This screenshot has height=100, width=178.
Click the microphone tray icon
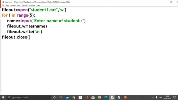[x=156, y=97]
